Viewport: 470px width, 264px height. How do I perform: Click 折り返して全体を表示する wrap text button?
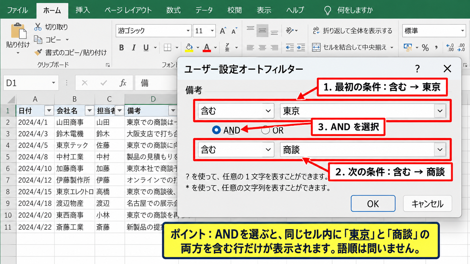tap(352, 31)
